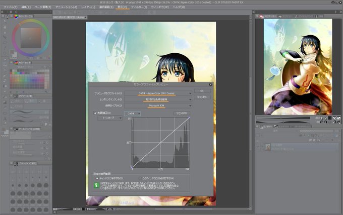Screen dimensions: 343x215
Task: Open the ファイル(F) menu
Action: click(x=11, y=7)
